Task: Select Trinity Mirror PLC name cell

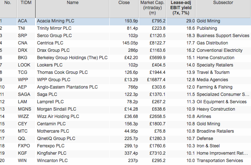Action: 54,28
